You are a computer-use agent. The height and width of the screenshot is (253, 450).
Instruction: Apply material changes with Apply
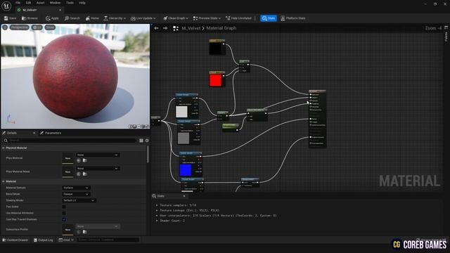[x=52, y=18]
